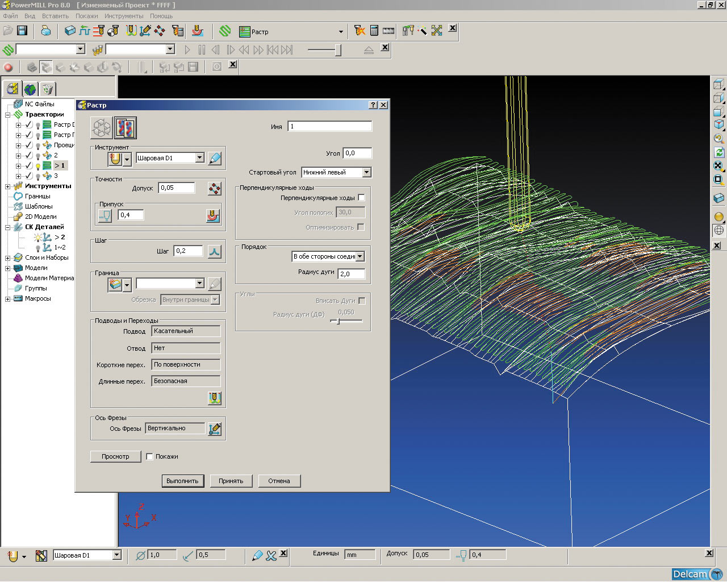
Task: Open the Стартовый угол dropdown
Action: tap(366, 172)
